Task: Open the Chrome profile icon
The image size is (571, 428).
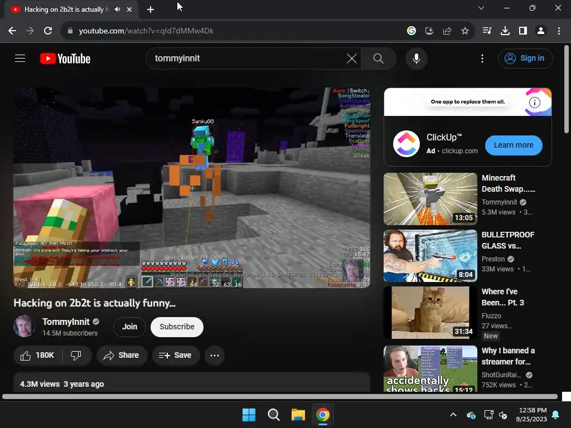Action: 541,31
